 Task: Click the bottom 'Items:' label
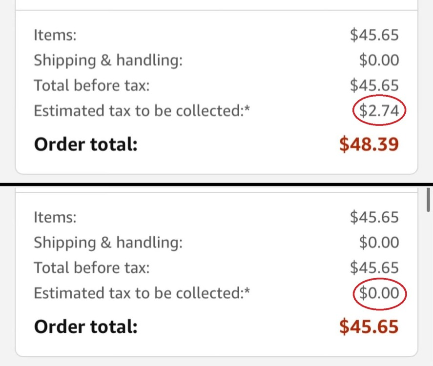(55, 218)
